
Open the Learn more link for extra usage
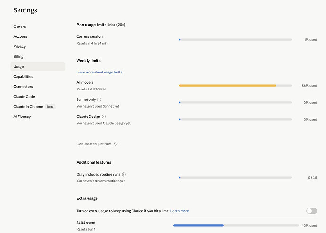[180, 211]
